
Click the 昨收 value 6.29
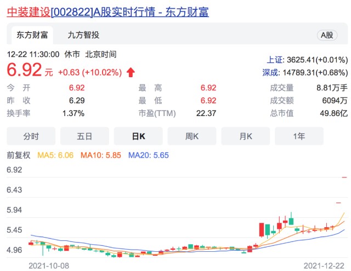pyautogui.click(x=77, y=101)
